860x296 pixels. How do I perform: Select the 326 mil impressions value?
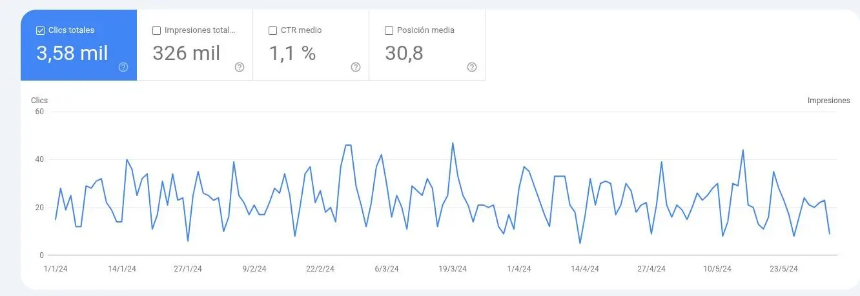pyautogui.click(x=186, y=53)
